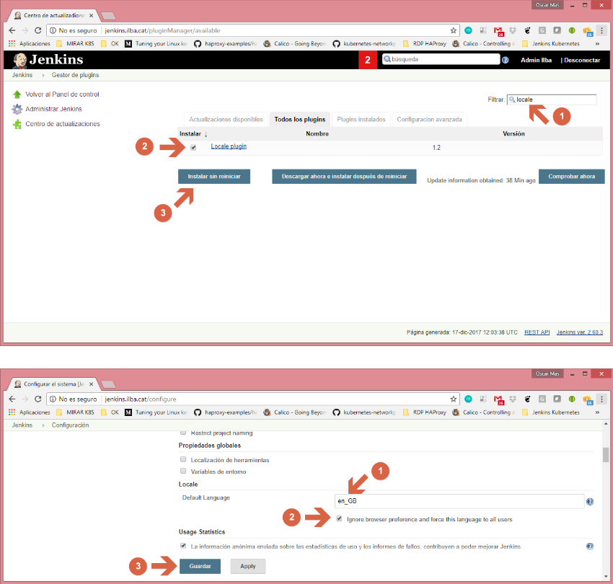Close the Configurar el sistema browser tab
The image size is (613, 584).
91,384
